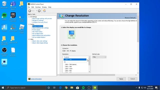Collapse the 3D Settings tree node
160x90 pixels.
click(29, 17)
